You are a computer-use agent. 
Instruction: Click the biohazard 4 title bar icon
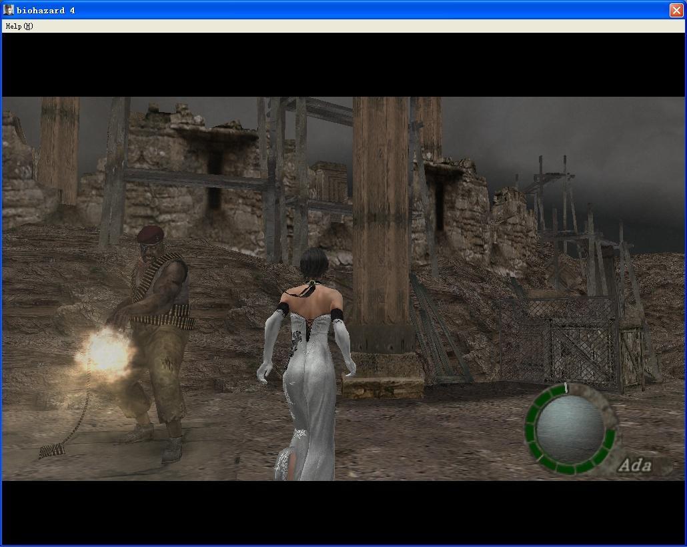tap(8, 9)
